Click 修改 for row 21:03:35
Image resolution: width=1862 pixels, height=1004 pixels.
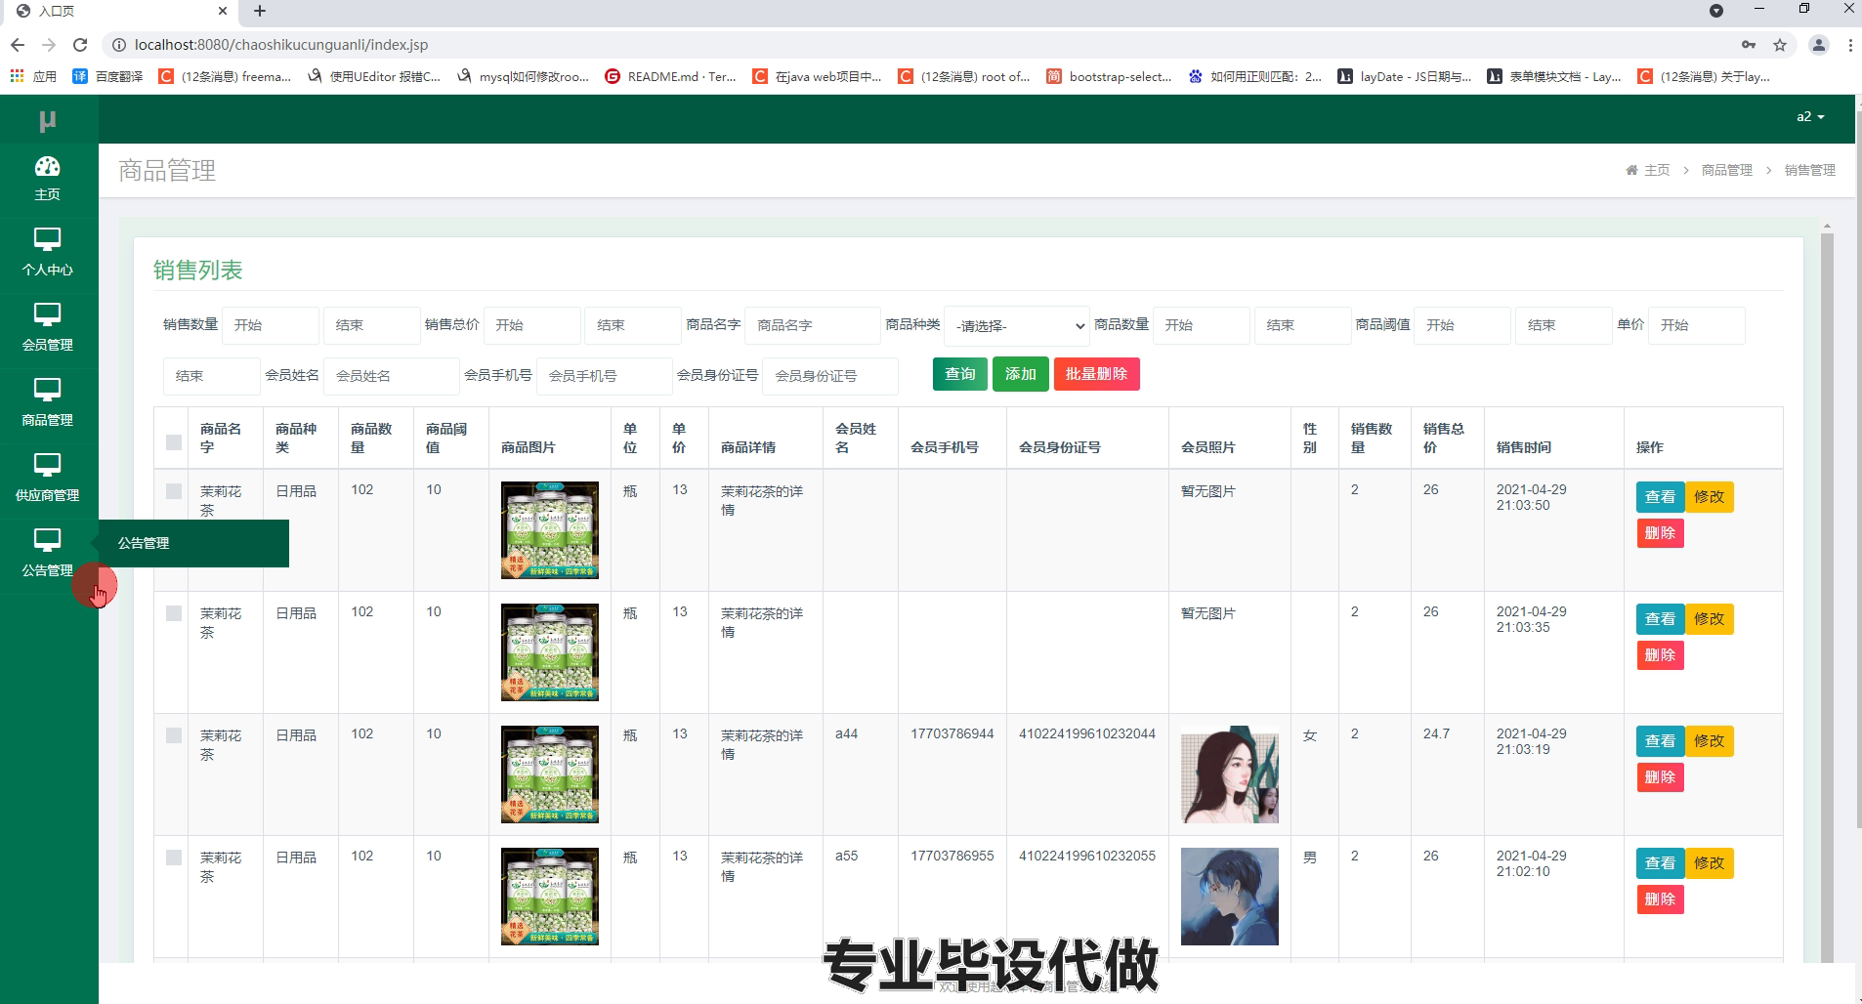click(x=1710, y=619)
